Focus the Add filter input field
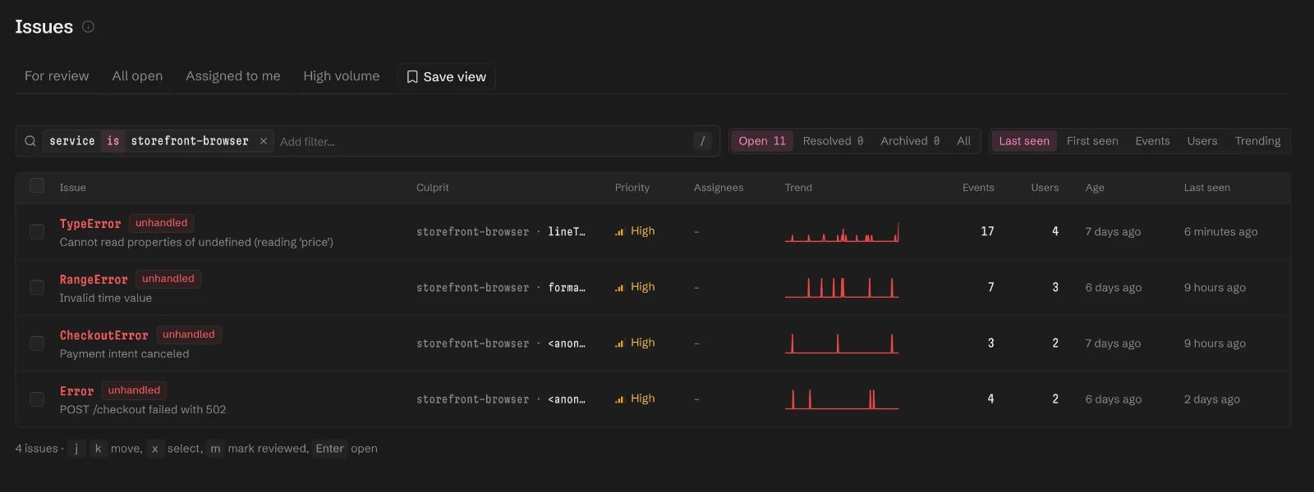Viewport: 1314px width, 492px height. tap(483, 142)
